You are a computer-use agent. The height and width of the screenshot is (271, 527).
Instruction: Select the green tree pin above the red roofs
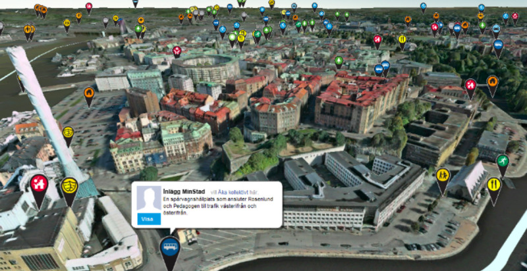coord(339,62)
